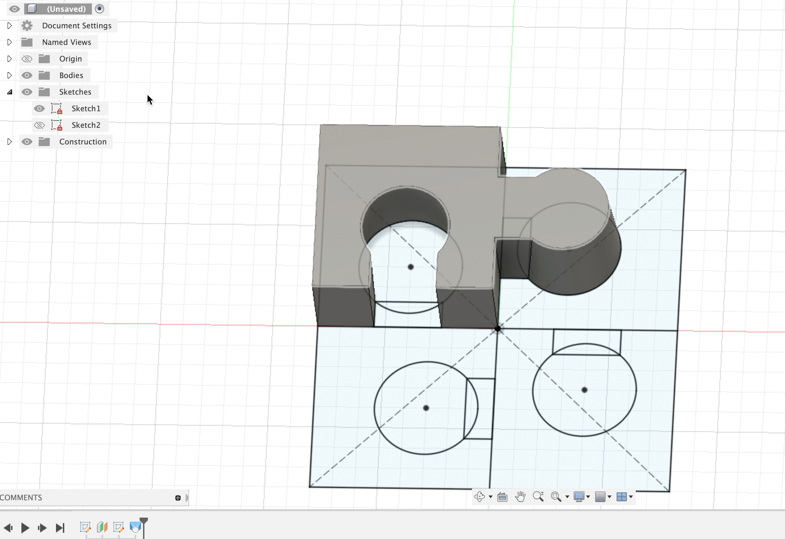The image size is (785, 539).
Task: Click the add comment icon
Action: coord(178,497)
